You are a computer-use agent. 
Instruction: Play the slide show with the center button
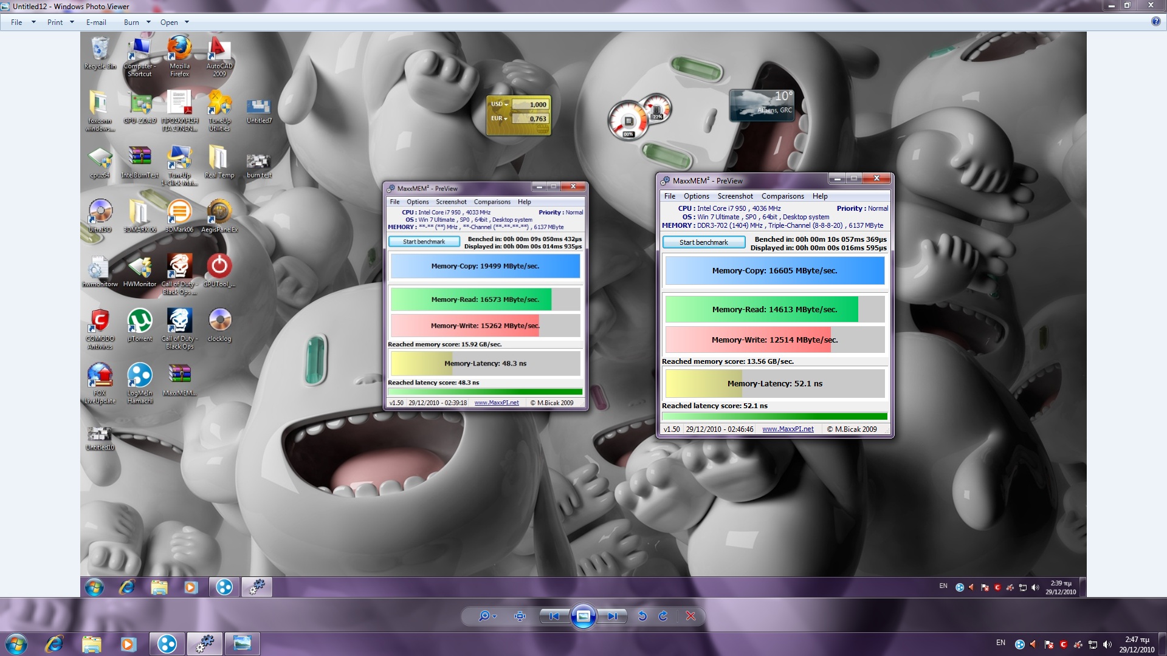583,616
